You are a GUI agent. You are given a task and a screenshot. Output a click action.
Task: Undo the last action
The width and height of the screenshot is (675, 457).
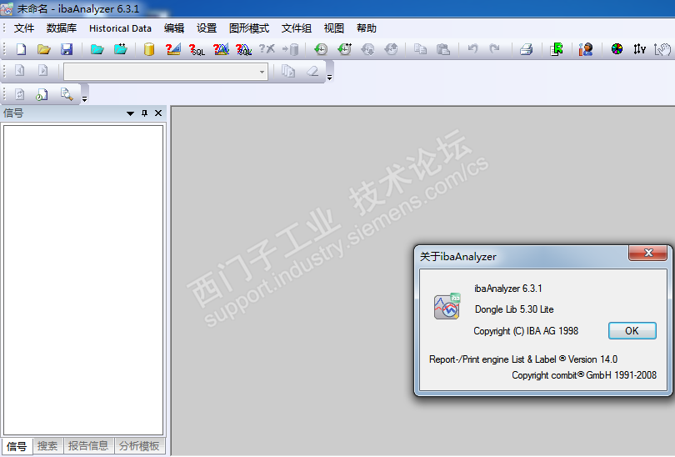point(472,48)
